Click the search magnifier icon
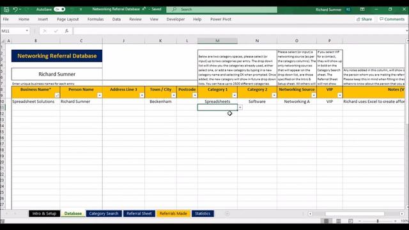This screenshot has width=409, height=230. click(x=174, y=10)
